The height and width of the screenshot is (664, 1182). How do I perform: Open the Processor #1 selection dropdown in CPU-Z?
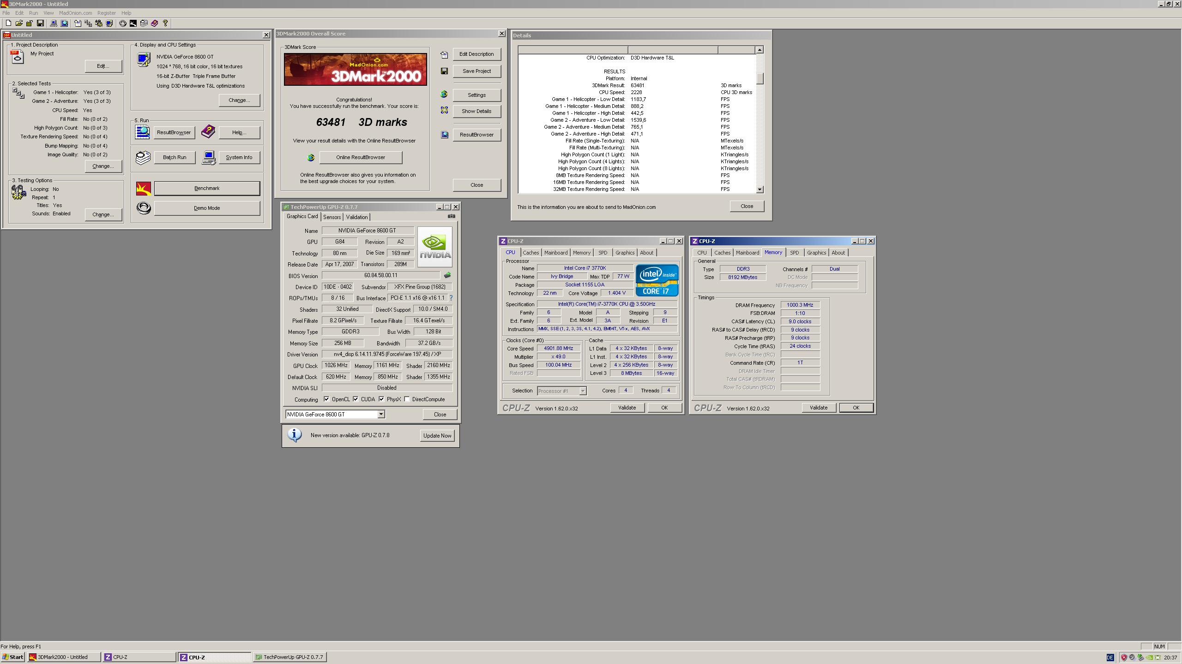click(x=583, y=391)
